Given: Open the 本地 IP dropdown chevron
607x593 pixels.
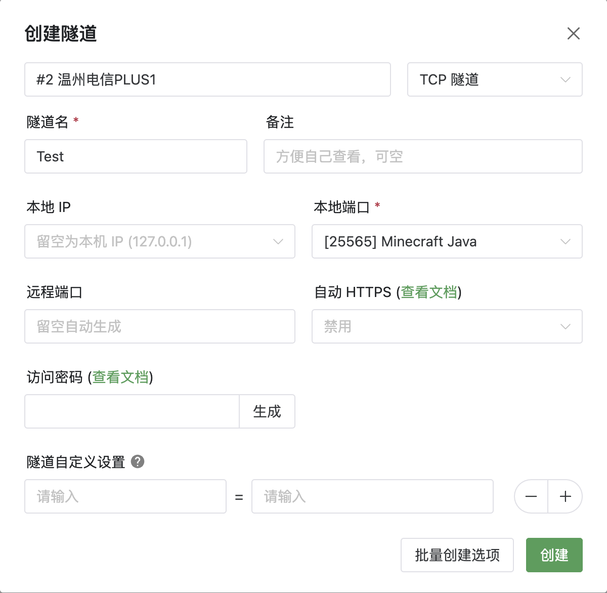Looking at the screenshot, I should click(278, 241).
